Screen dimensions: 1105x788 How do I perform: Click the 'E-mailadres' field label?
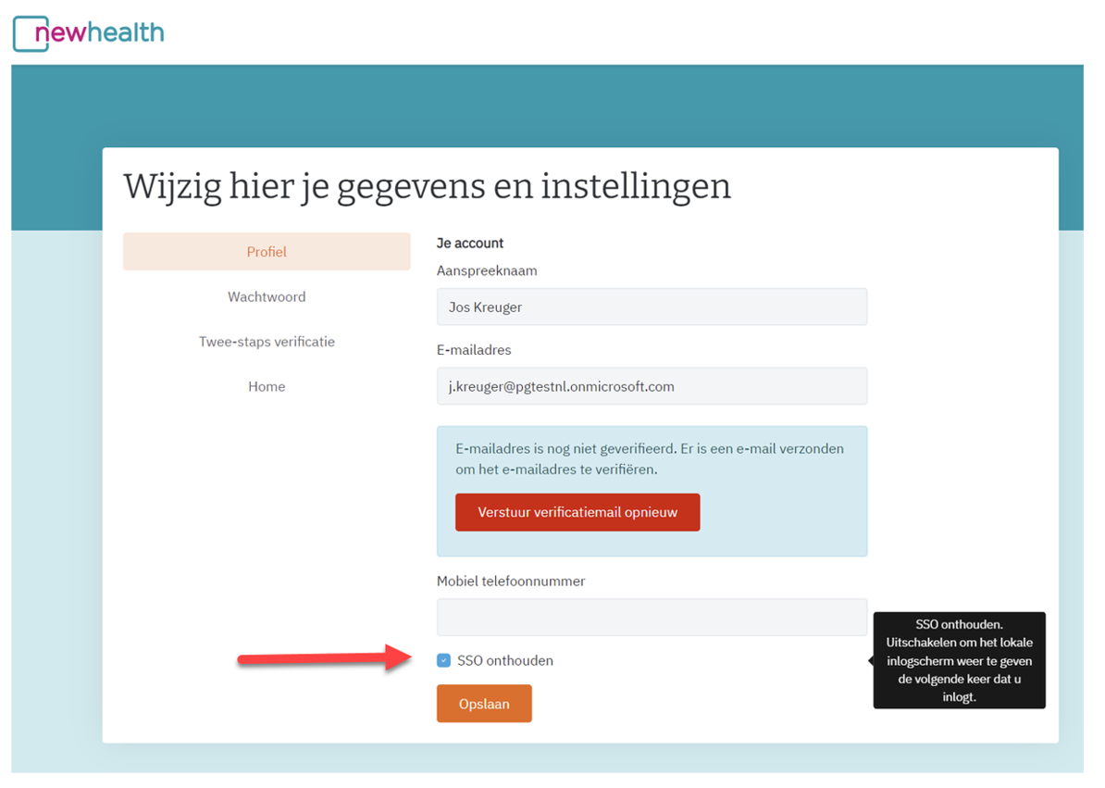tap(474, 350)
